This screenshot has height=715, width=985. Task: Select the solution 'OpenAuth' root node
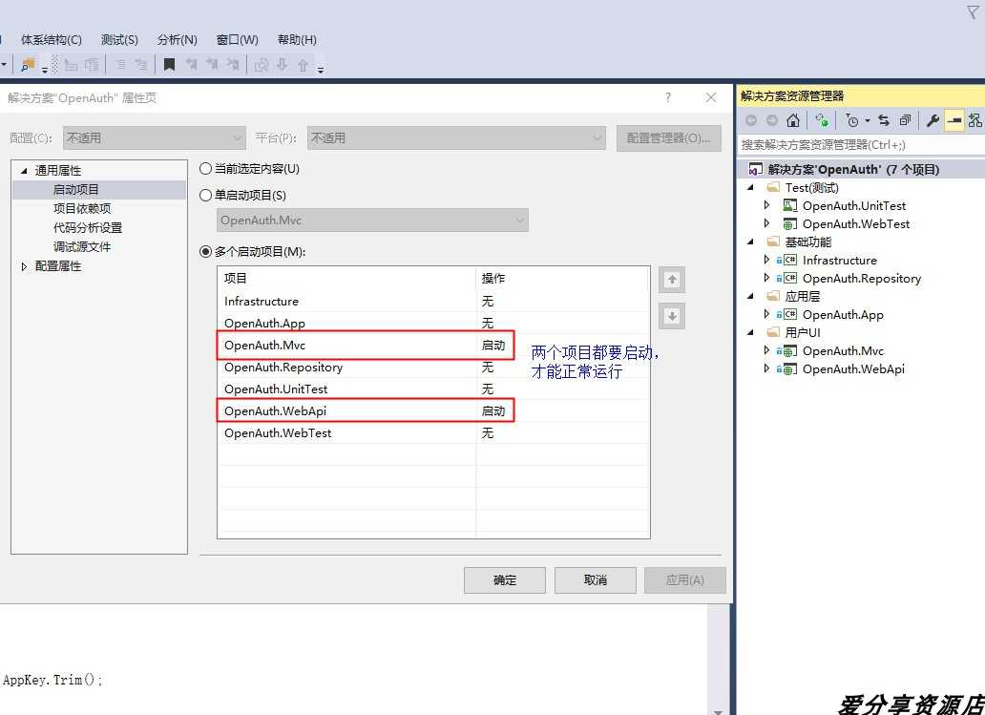click(852, 169)
